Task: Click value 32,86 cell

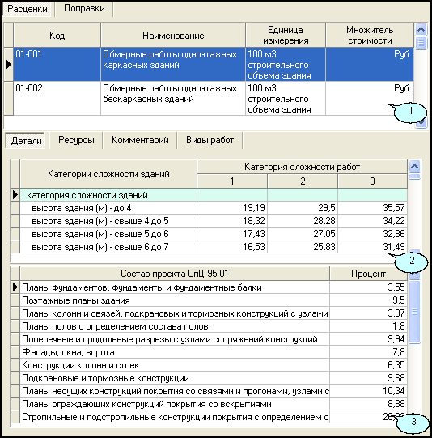Action: coord(373,234)
